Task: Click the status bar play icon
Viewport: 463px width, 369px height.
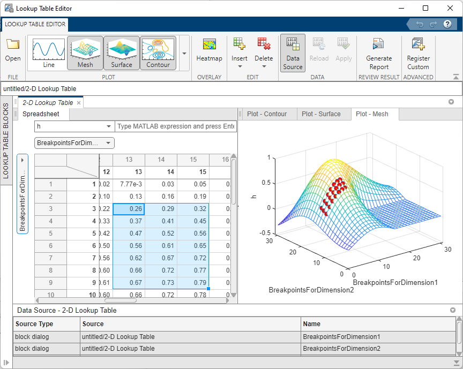Action: point(6,363)
